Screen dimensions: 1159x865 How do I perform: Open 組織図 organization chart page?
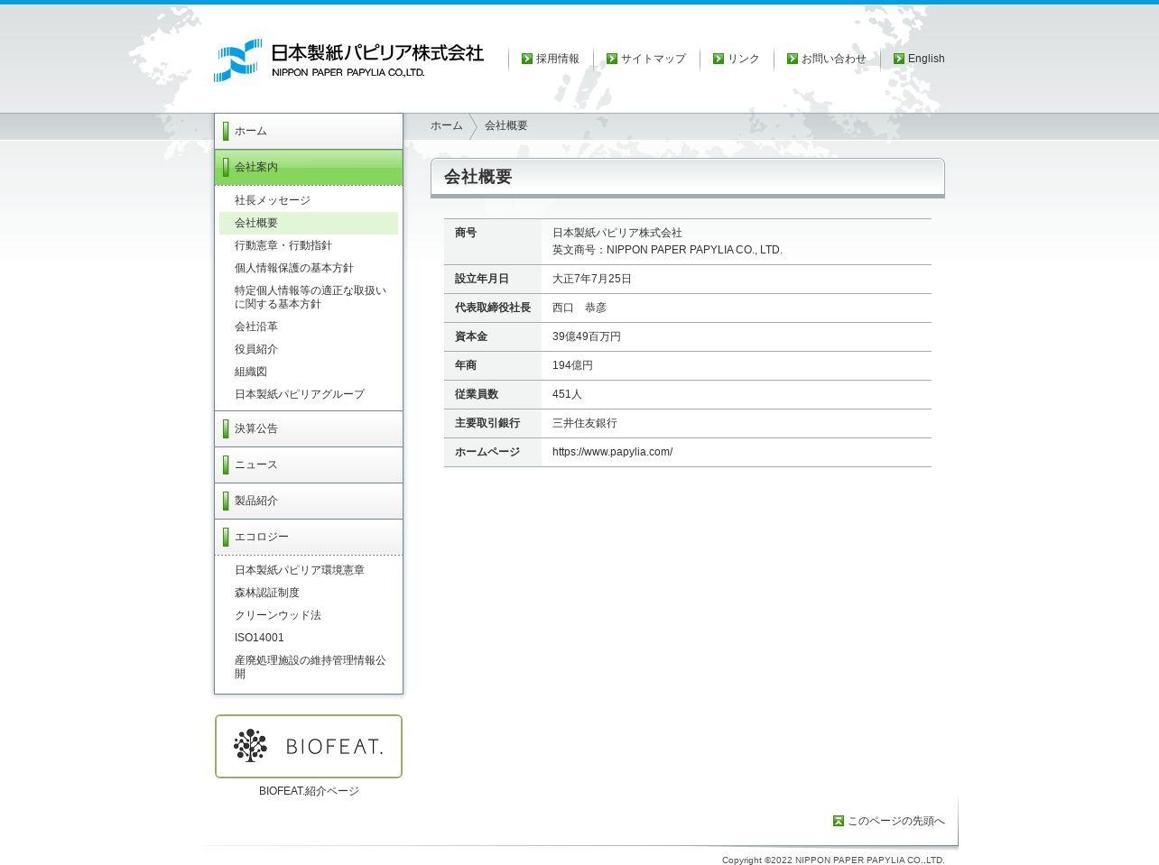pos(251,372)
